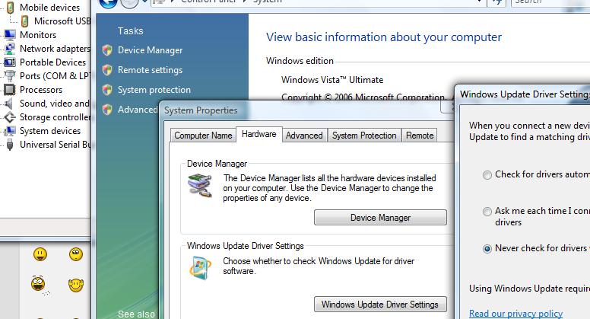
Task: Click the Device Manager button in System Properties
Action: 380,218
